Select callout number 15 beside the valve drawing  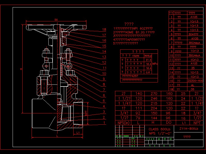(104, 46)
